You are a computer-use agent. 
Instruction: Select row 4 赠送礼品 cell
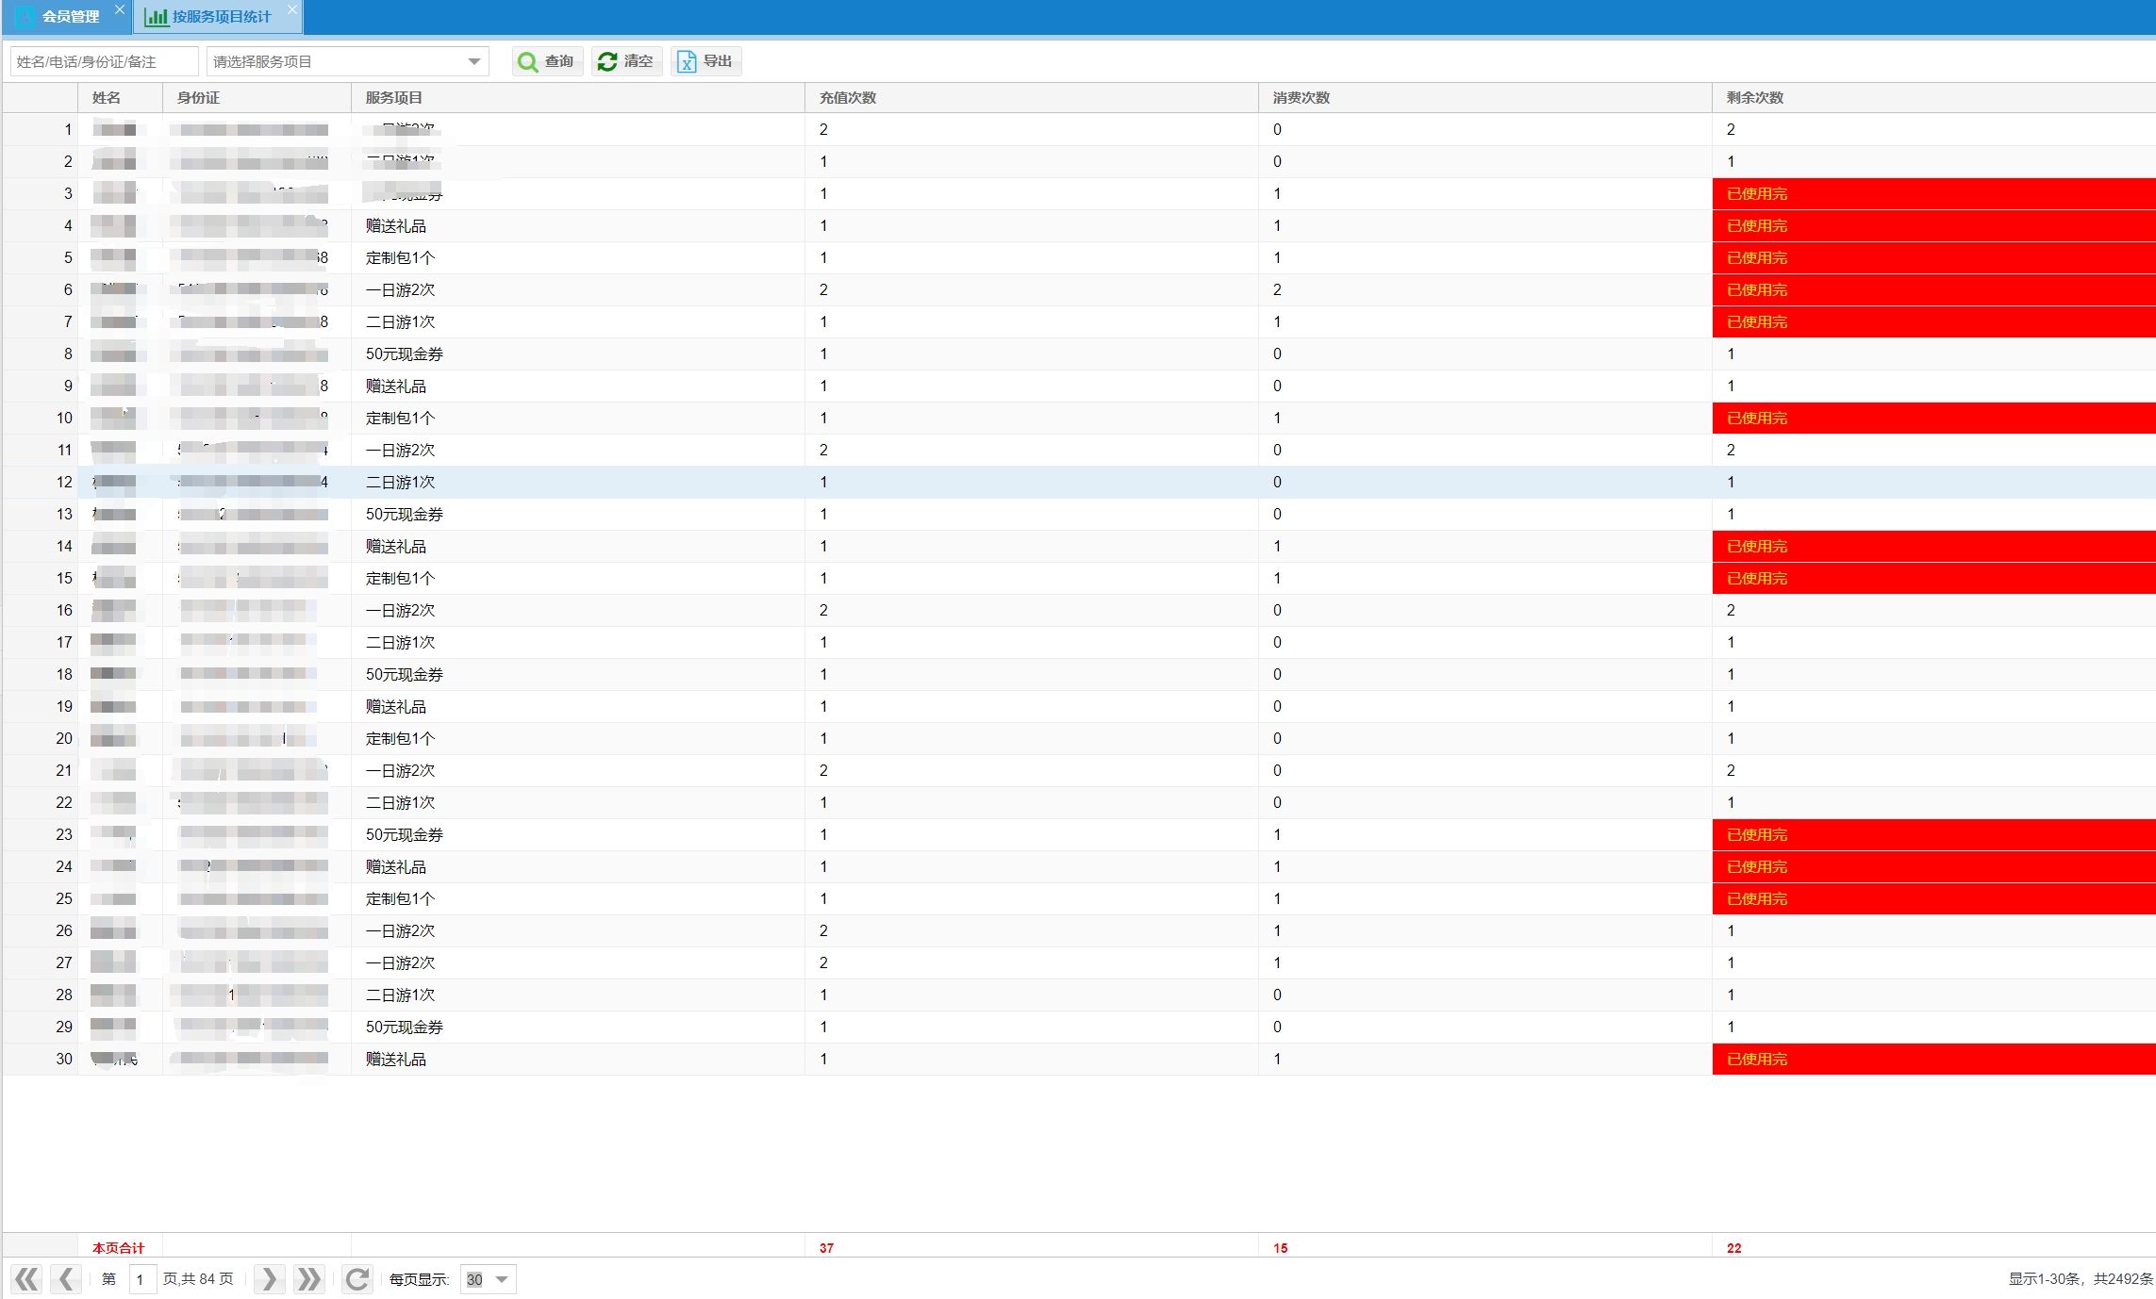coord(577,226)
